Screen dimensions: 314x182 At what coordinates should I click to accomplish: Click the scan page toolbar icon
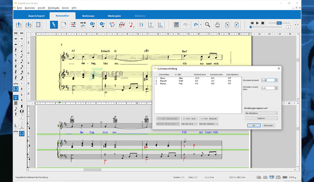[x=38, y=25]
